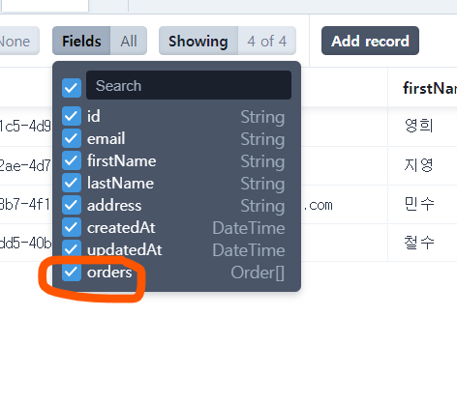
Task: Open the Showing 4 of 4 dropdown
Action: coord(228,41)
